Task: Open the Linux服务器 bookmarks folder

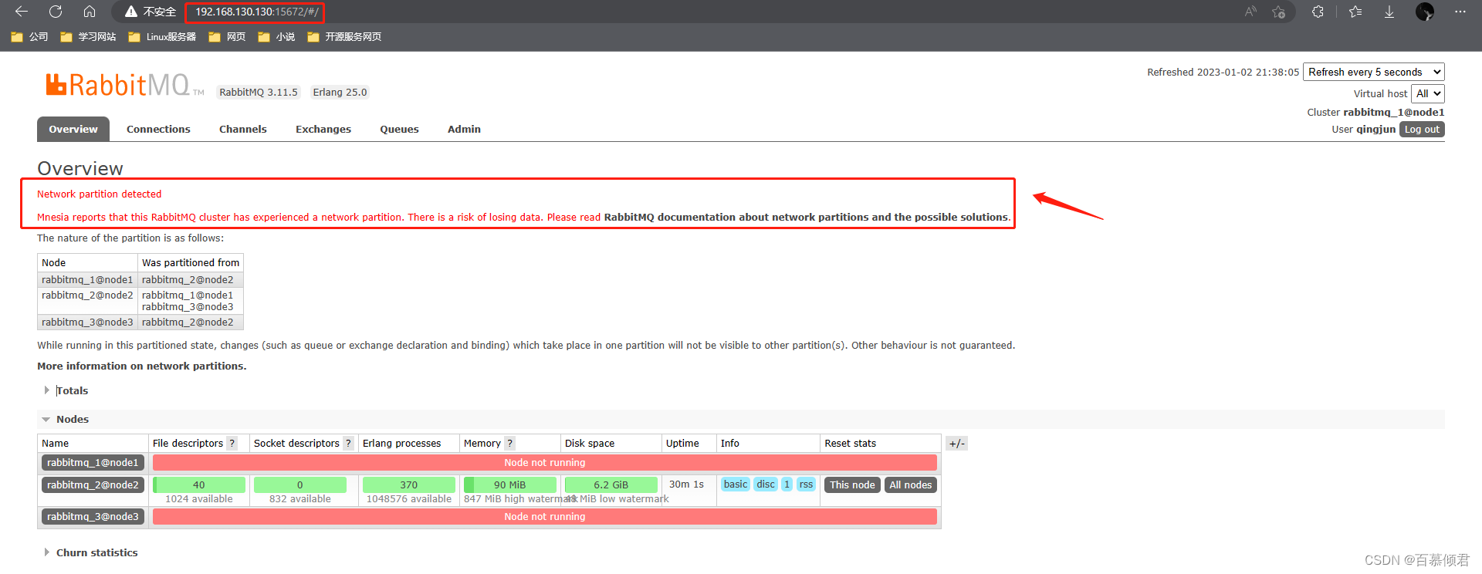Action: [162, 36]
